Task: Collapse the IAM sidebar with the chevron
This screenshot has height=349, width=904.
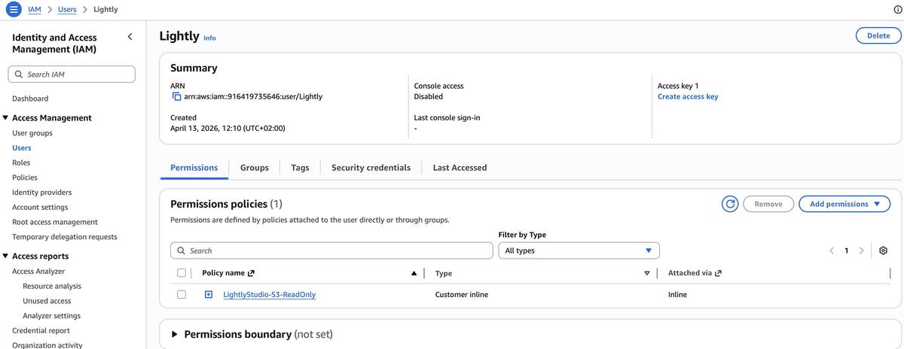Action: pyautogui.click(x=130, y=37)
